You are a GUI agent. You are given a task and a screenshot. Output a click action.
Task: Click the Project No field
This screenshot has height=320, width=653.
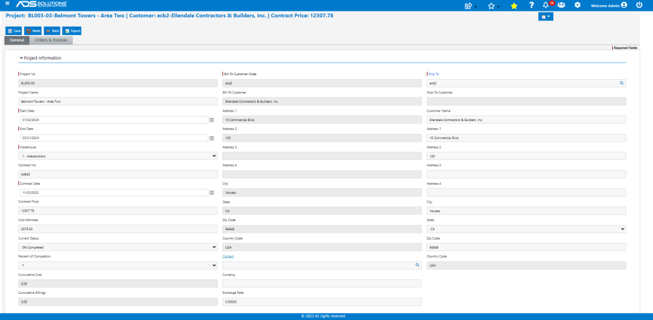click(118, 84)
